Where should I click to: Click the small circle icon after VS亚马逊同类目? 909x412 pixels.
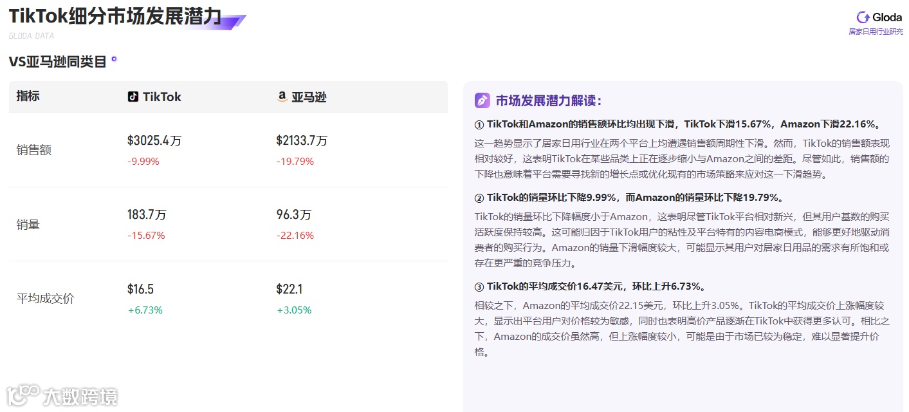point(115,59)
